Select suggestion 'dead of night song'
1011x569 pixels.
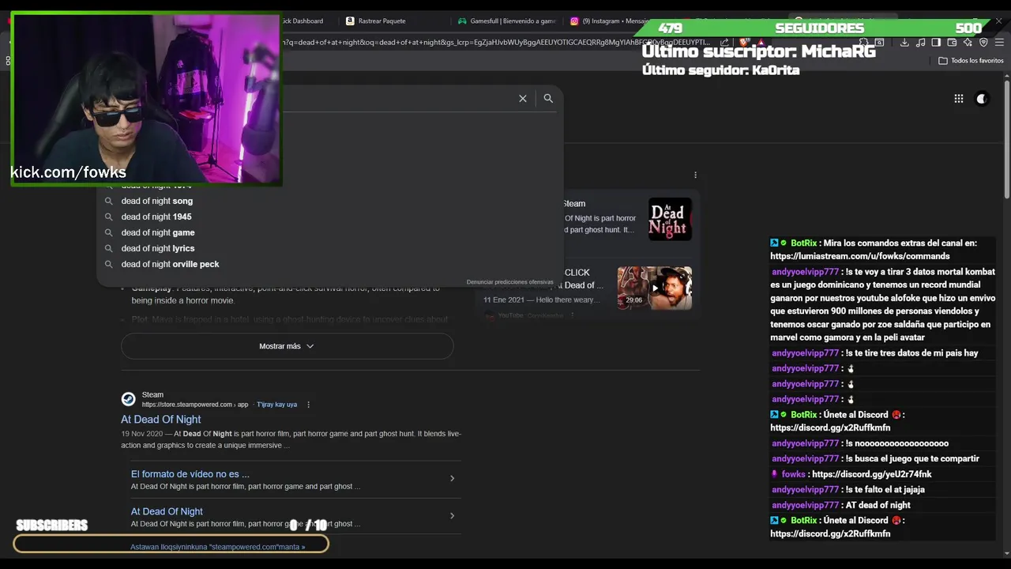coord(157,201)
